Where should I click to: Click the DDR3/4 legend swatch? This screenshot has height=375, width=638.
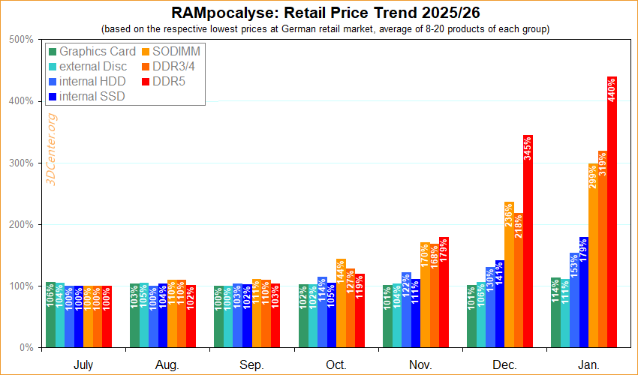click(145, 67)
